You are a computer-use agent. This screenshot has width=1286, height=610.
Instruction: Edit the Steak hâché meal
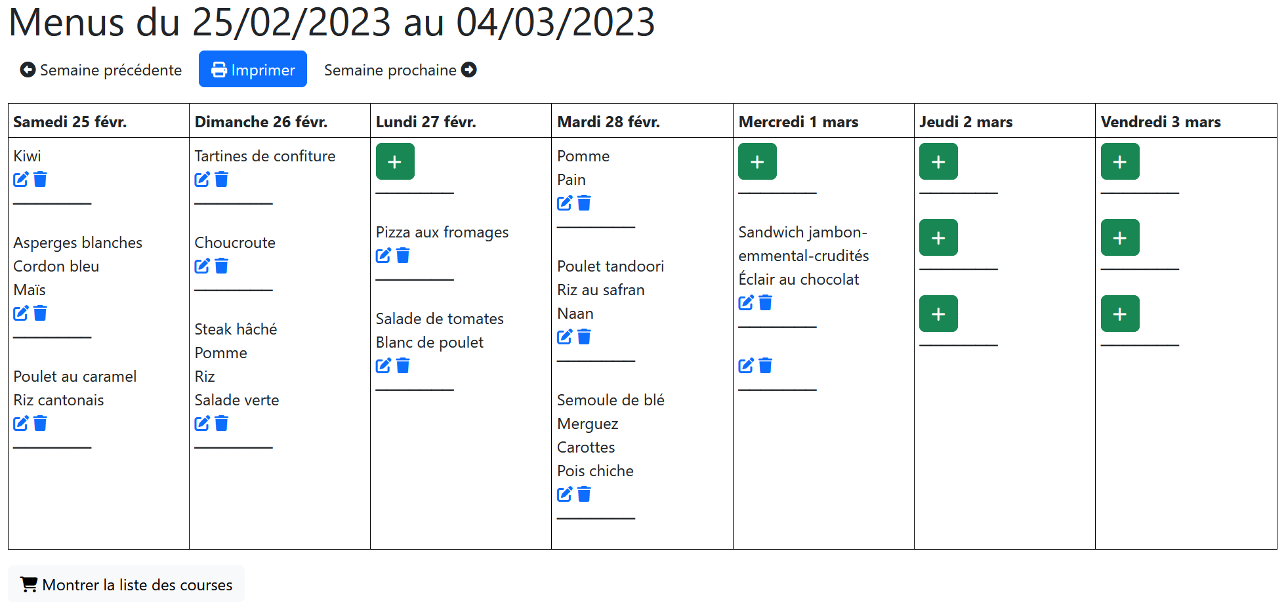click(202, 423)
